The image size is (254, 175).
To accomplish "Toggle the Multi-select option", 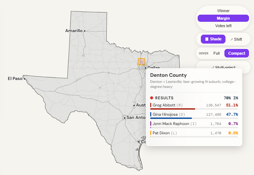I will 224,67.
